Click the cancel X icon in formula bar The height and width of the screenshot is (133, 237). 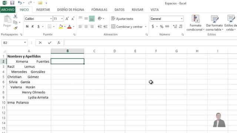click(x=40, y=43)
